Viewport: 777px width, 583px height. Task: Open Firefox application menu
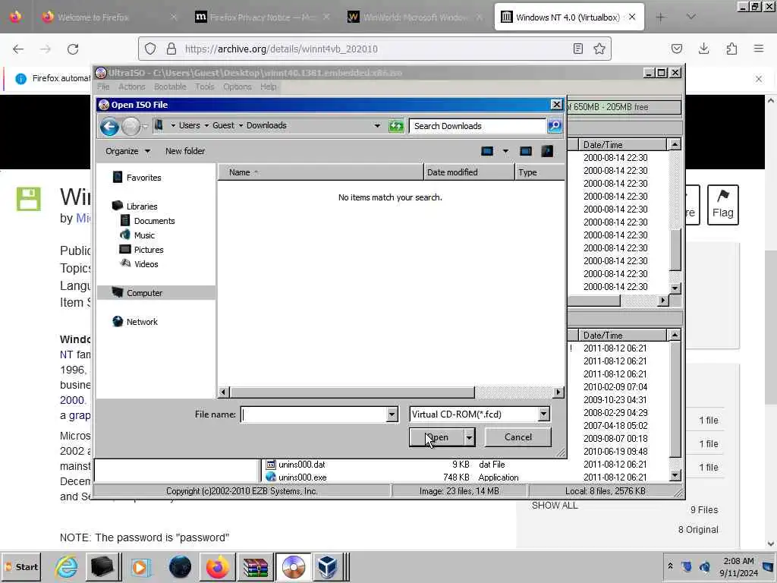click(759, 49)
